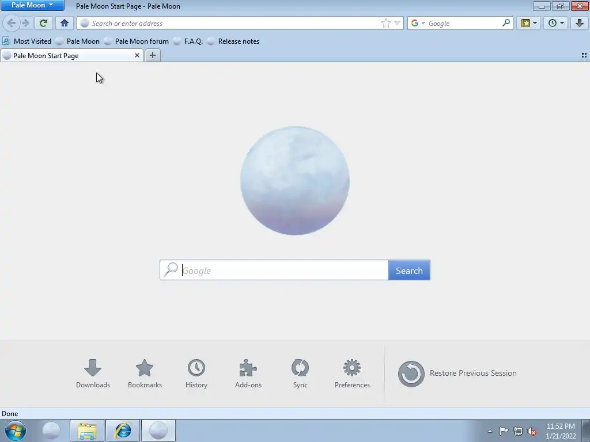The width and height of the screenshot is (590, 442).
Task: Click the blue Search button
Action: point(409,270)
